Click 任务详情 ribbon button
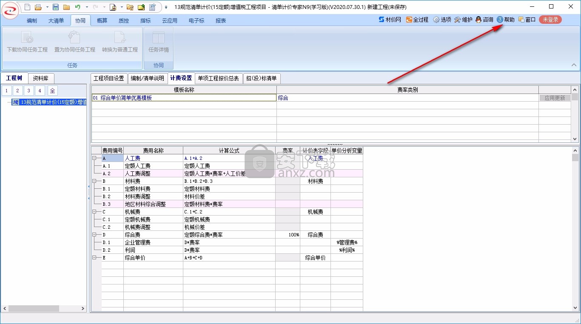 [159, 43]
